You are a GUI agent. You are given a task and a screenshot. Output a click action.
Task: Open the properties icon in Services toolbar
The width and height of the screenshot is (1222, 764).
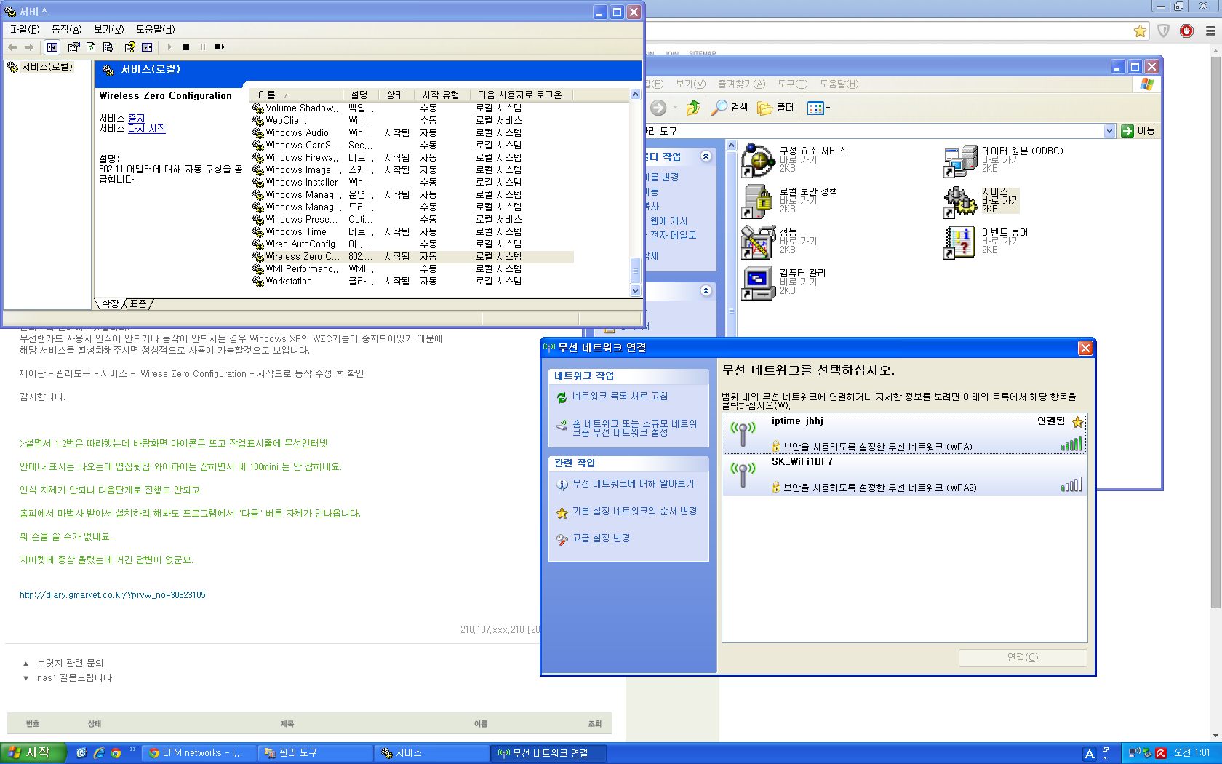(x=73, y=47)
